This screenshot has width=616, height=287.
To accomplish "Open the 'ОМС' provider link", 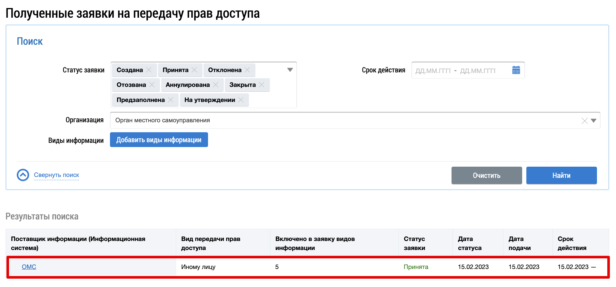I will pyautogui.click(x=29, y=267).
